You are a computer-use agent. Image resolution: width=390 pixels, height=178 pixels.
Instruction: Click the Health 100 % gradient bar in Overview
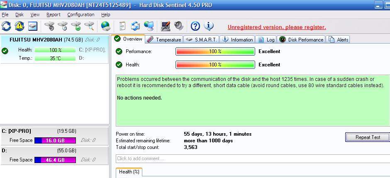[x=215, y=65]
